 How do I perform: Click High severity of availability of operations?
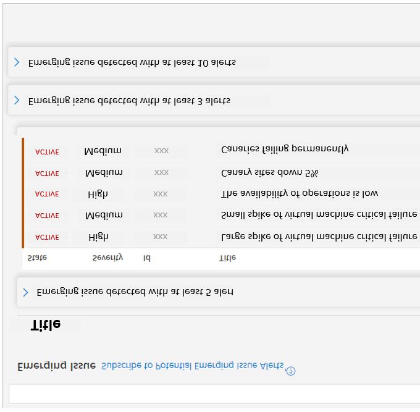point(98,194)
